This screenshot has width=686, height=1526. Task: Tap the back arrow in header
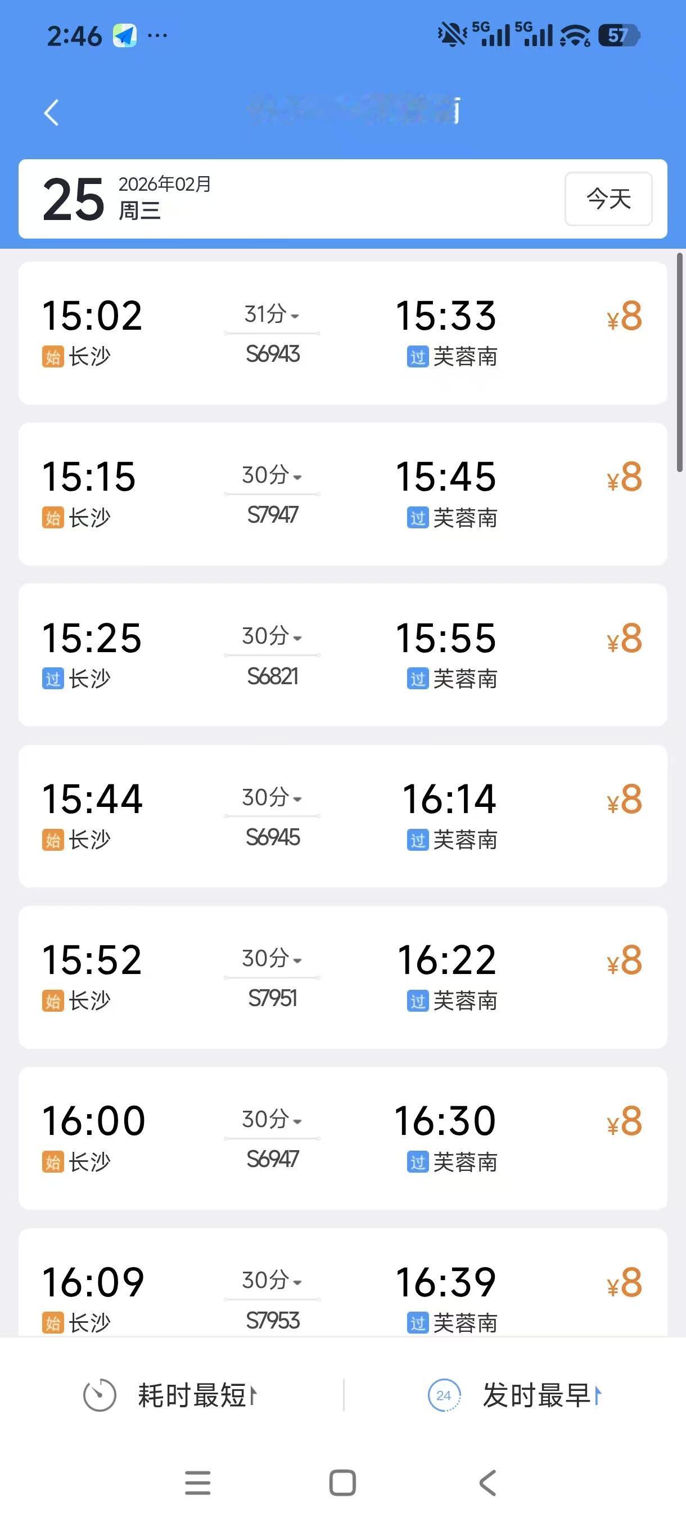52,113
